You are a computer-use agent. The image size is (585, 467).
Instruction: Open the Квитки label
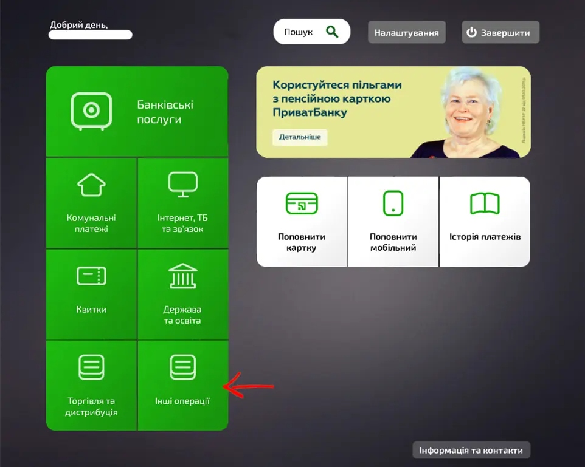pyautogui.click(x=91, y=309)
